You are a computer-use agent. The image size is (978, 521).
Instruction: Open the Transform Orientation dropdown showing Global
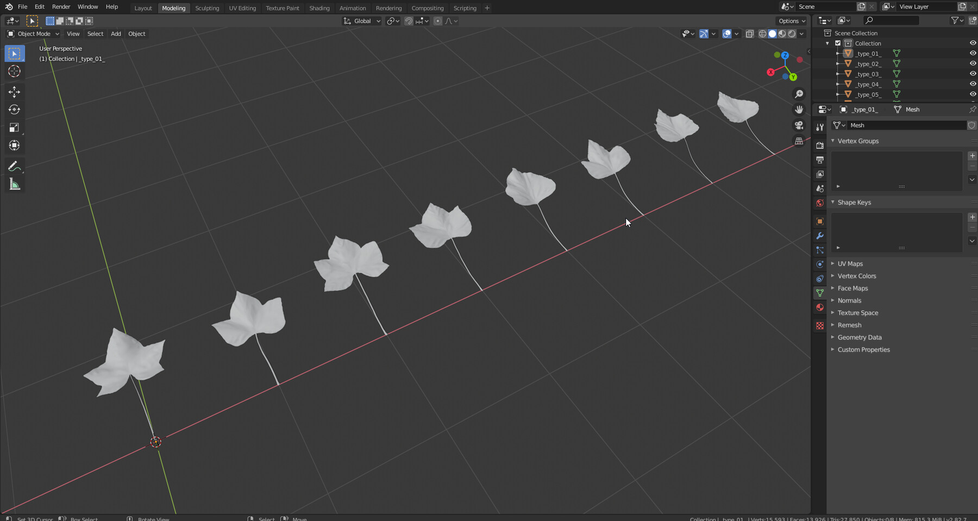[x=362, y=21]
